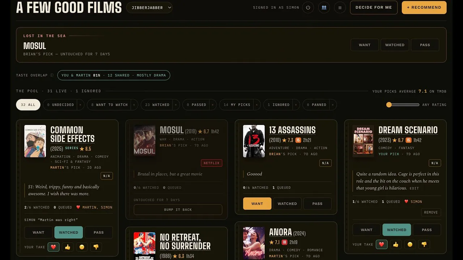Dismiss the Panned filter with x
The width and height of the screenshot is (463, 260).
pyautogui.click(x=333, y=105)
